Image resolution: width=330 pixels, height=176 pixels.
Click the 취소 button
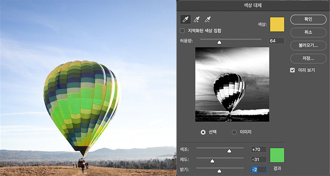[x=308, y=33]
